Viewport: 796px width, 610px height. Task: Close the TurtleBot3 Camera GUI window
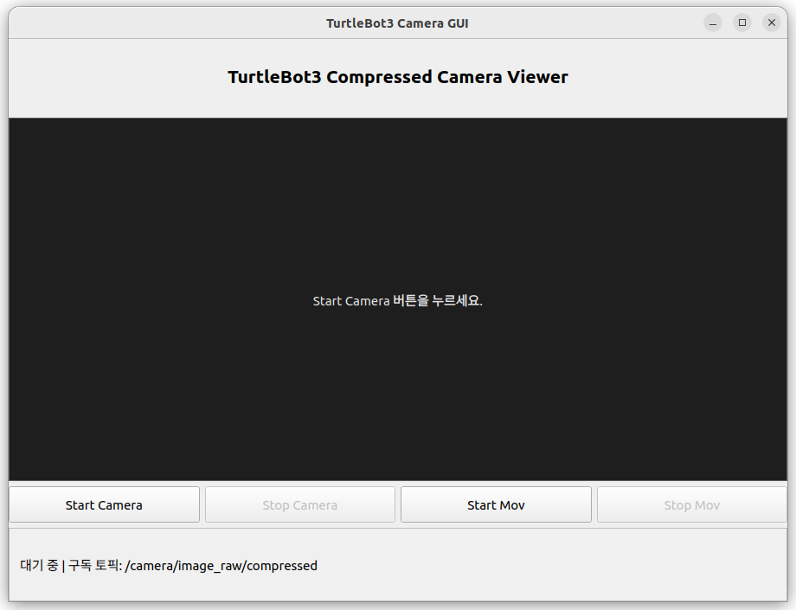coord(772,22)
